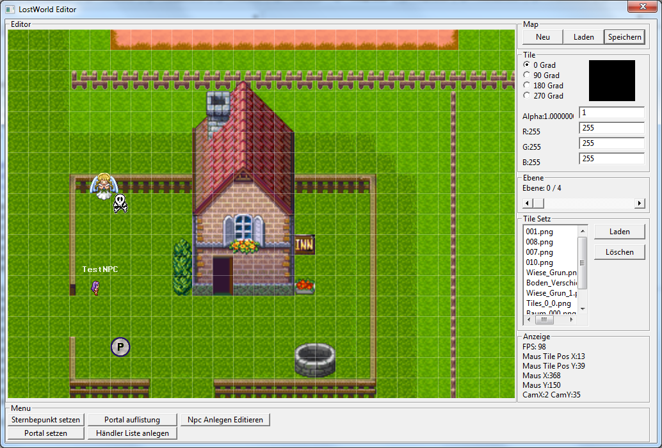Click the 'FPS: 98' readout
Image resolution: width=662 pixels, height=448 pixels.
pos(534,347)
